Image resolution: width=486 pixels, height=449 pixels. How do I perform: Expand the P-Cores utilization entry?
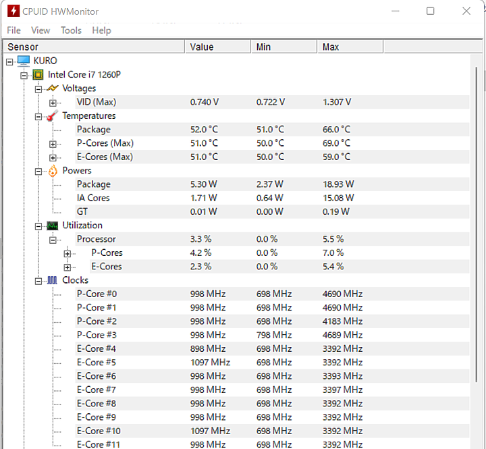67,254
